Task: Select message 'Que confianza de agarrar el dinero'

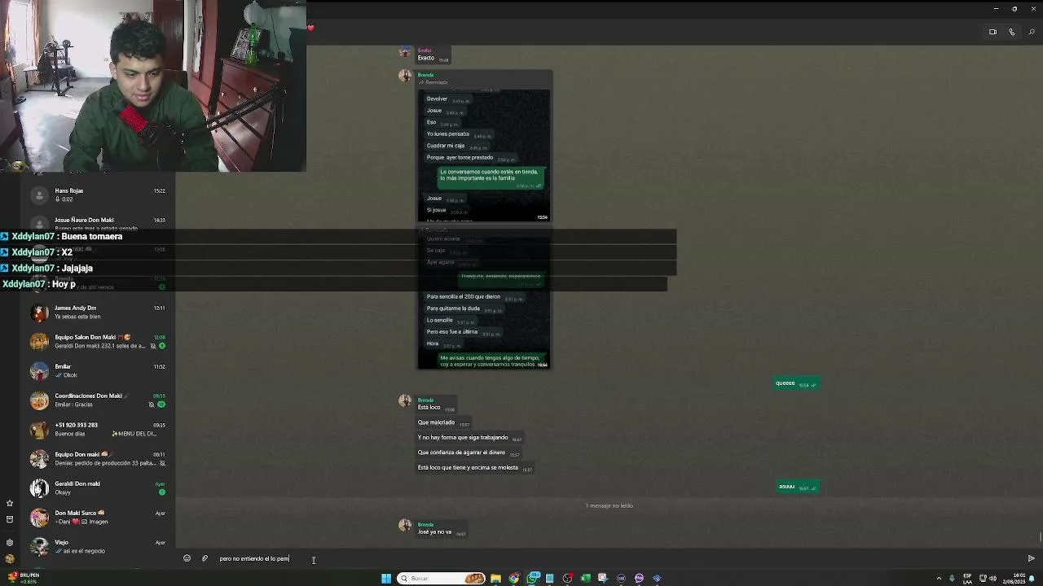Action: click(468, 453)
